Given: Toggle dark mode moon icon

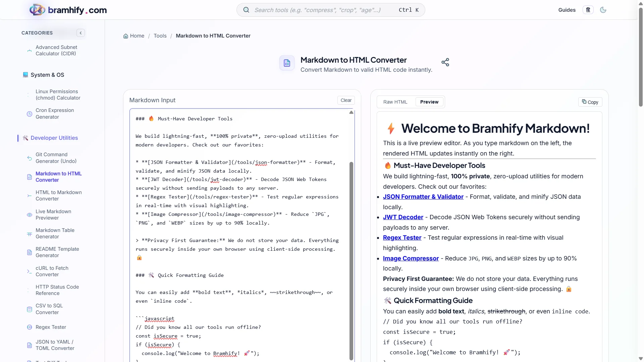Looking at the screenshot, I should (x=603, y=10).
